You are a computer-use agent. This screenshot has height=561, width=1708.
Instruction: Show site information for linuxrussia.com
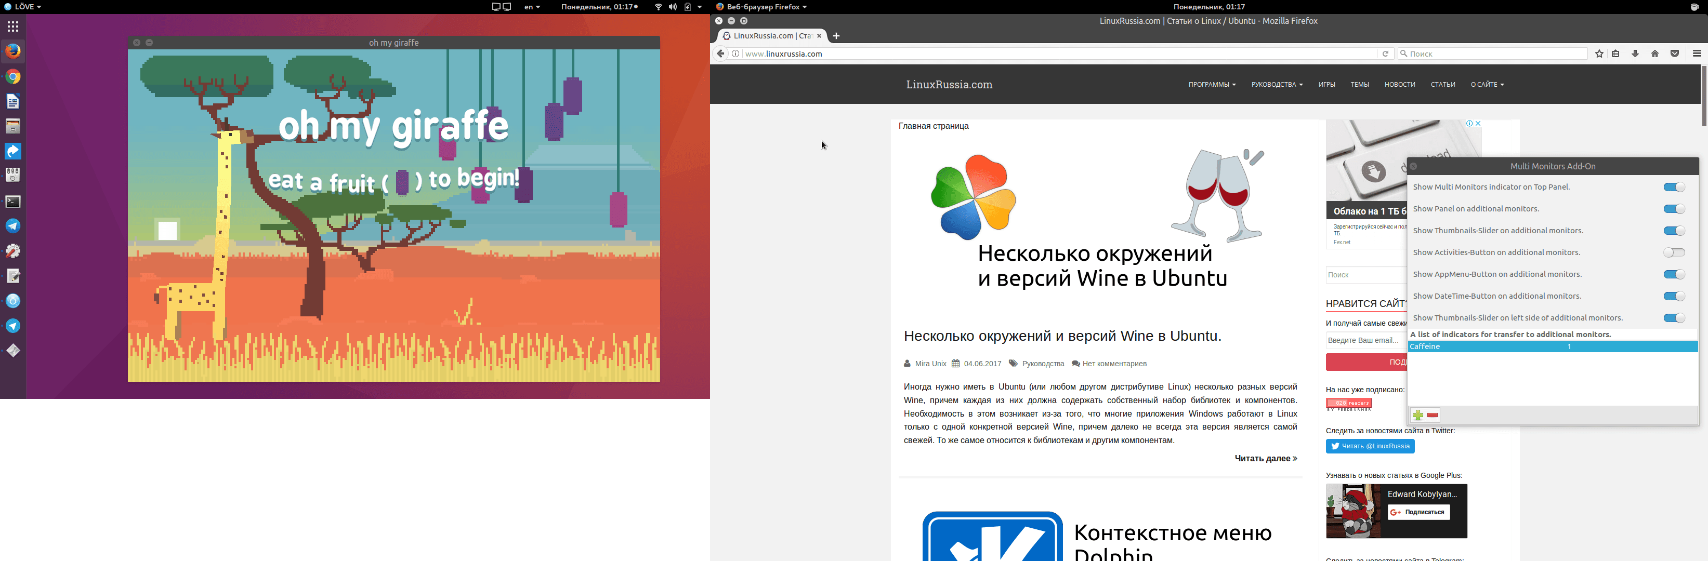(735, 54)
